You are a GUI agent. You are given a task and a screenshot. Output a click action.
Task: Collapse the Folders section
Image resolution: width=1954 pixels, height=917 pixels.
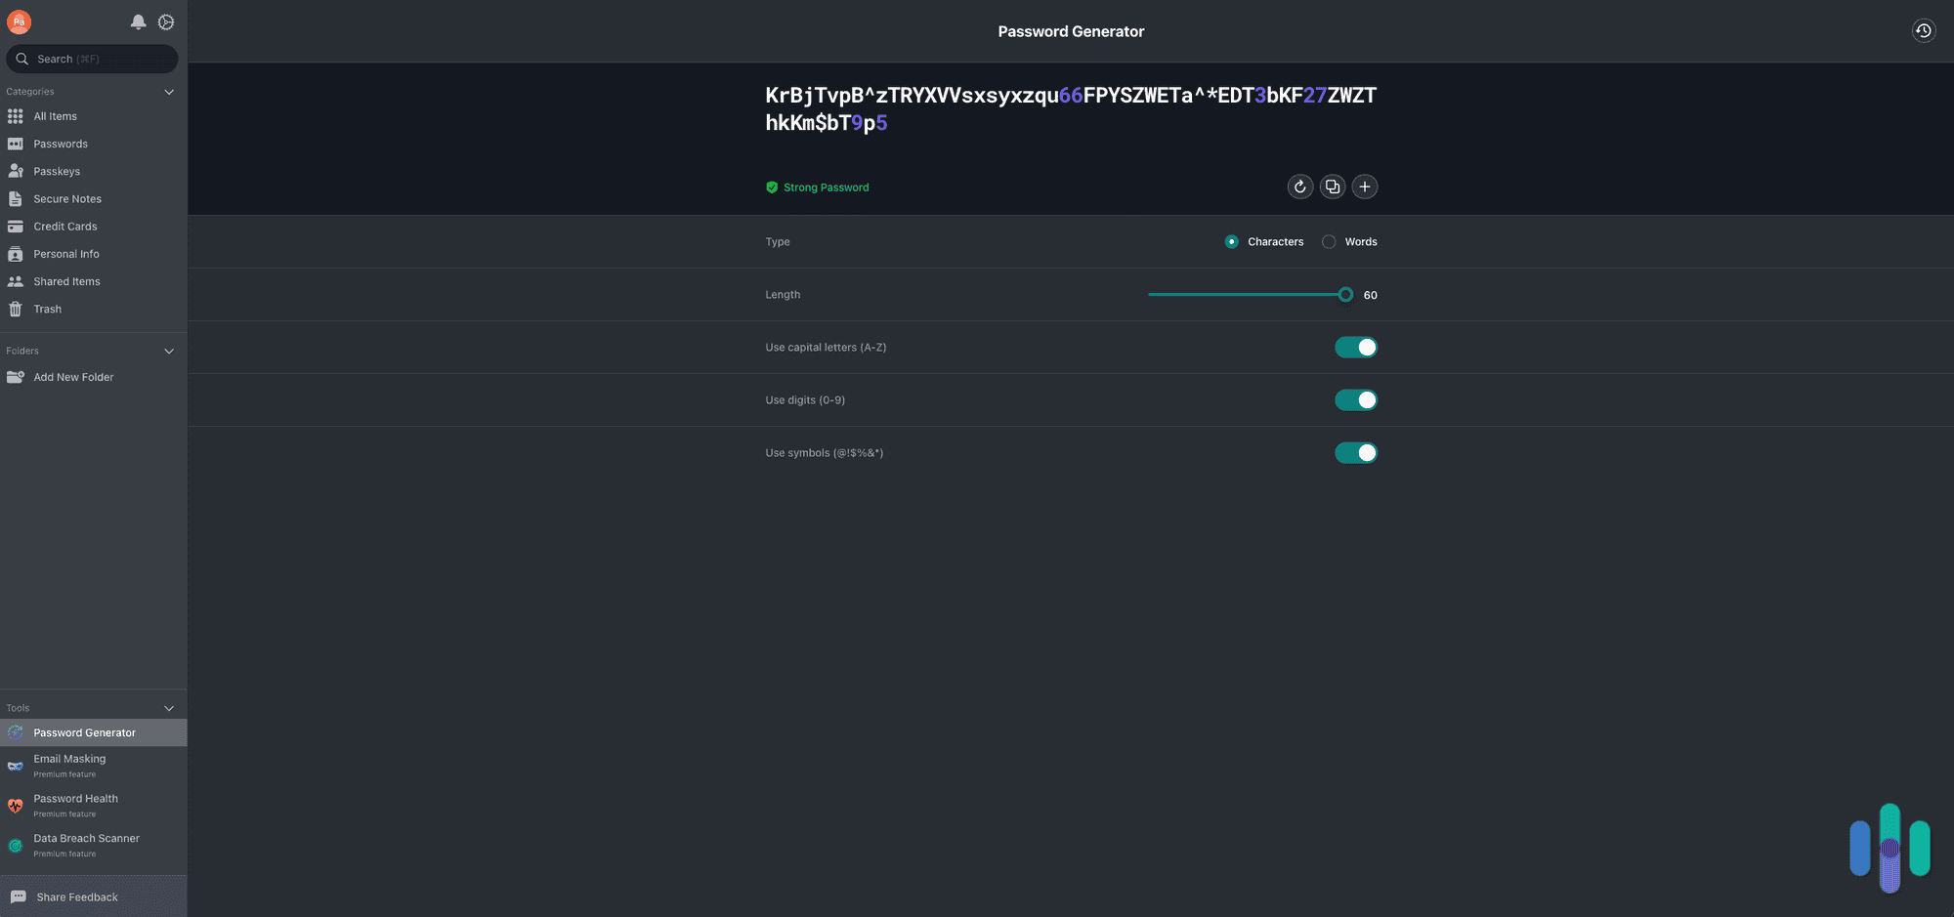[x=169, y=351]
